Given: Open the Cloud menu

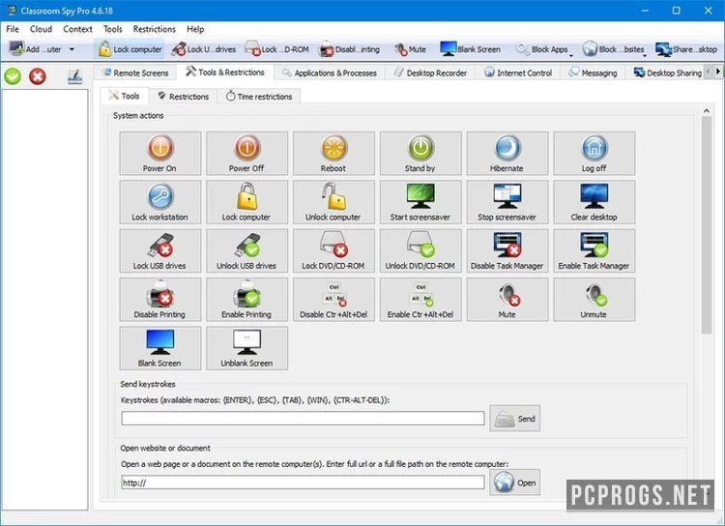Looking at the screenshot, I should (42, 29).
